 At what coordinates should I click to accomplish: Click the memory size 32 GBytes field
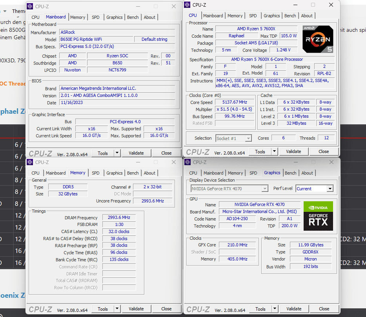68,194
